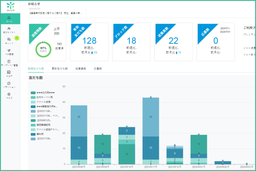Screen dimensions: 256x171
Task: Open the チャット chat icon
Action: pyautogui.click(x=9, y=39)
